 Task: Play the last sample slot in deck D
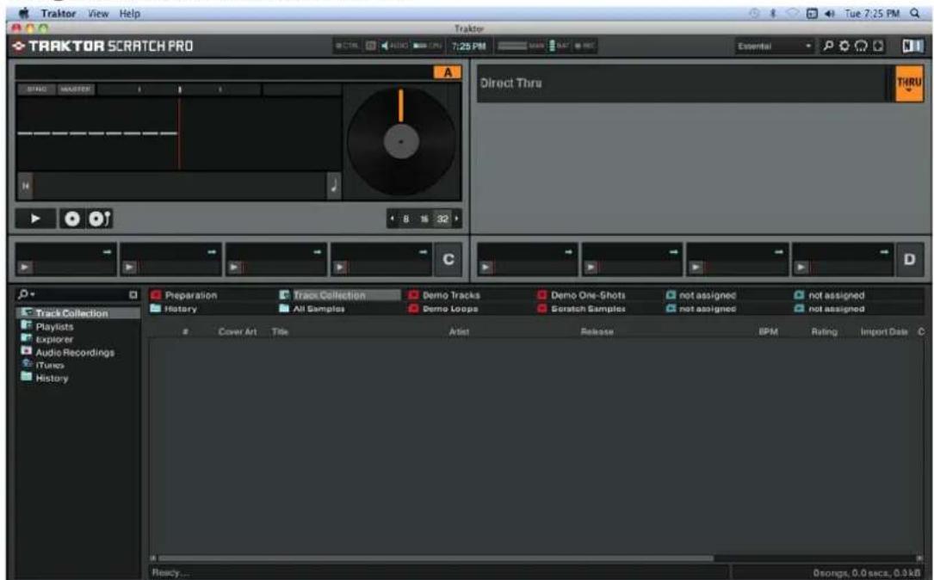(801, 268)
